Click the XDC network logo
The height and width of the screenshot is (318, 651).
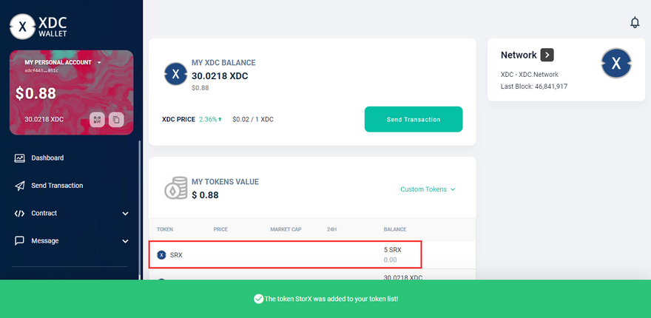click(615, 64)
